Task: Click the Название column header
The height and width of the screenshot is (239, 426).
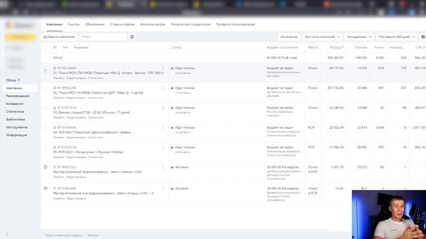Action: click(x=81, y=47)
